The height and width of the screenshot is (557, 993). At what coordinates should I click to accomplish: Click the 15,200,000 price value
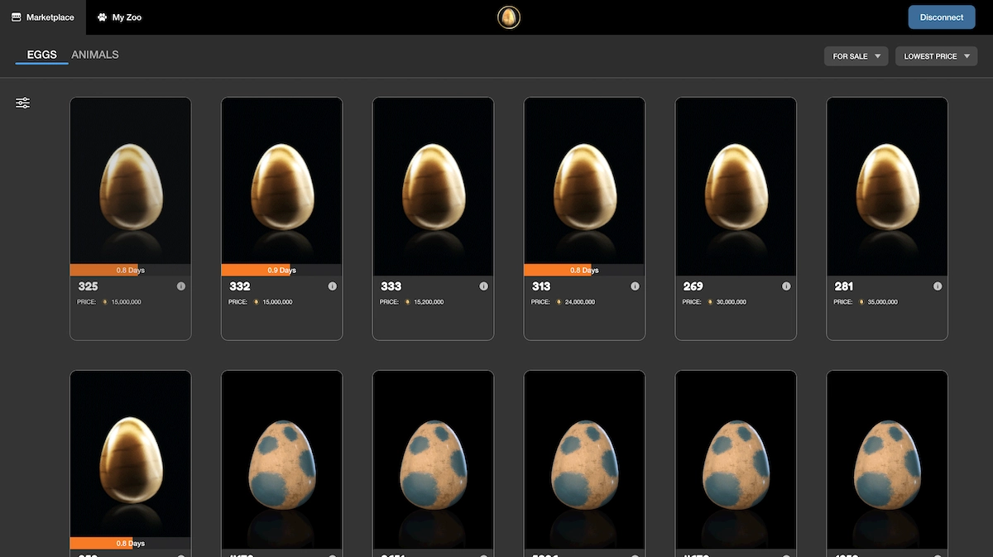429,302
